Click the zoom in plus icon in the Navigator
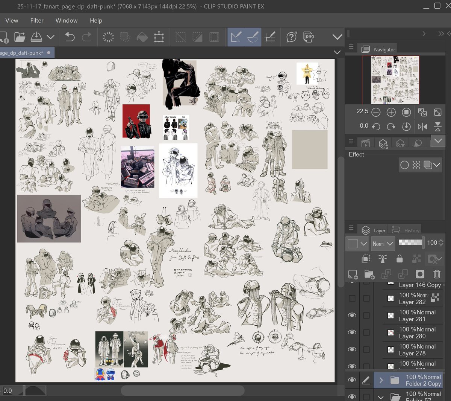This screenshot has width=451, height=401. click(x=391, y=112)
